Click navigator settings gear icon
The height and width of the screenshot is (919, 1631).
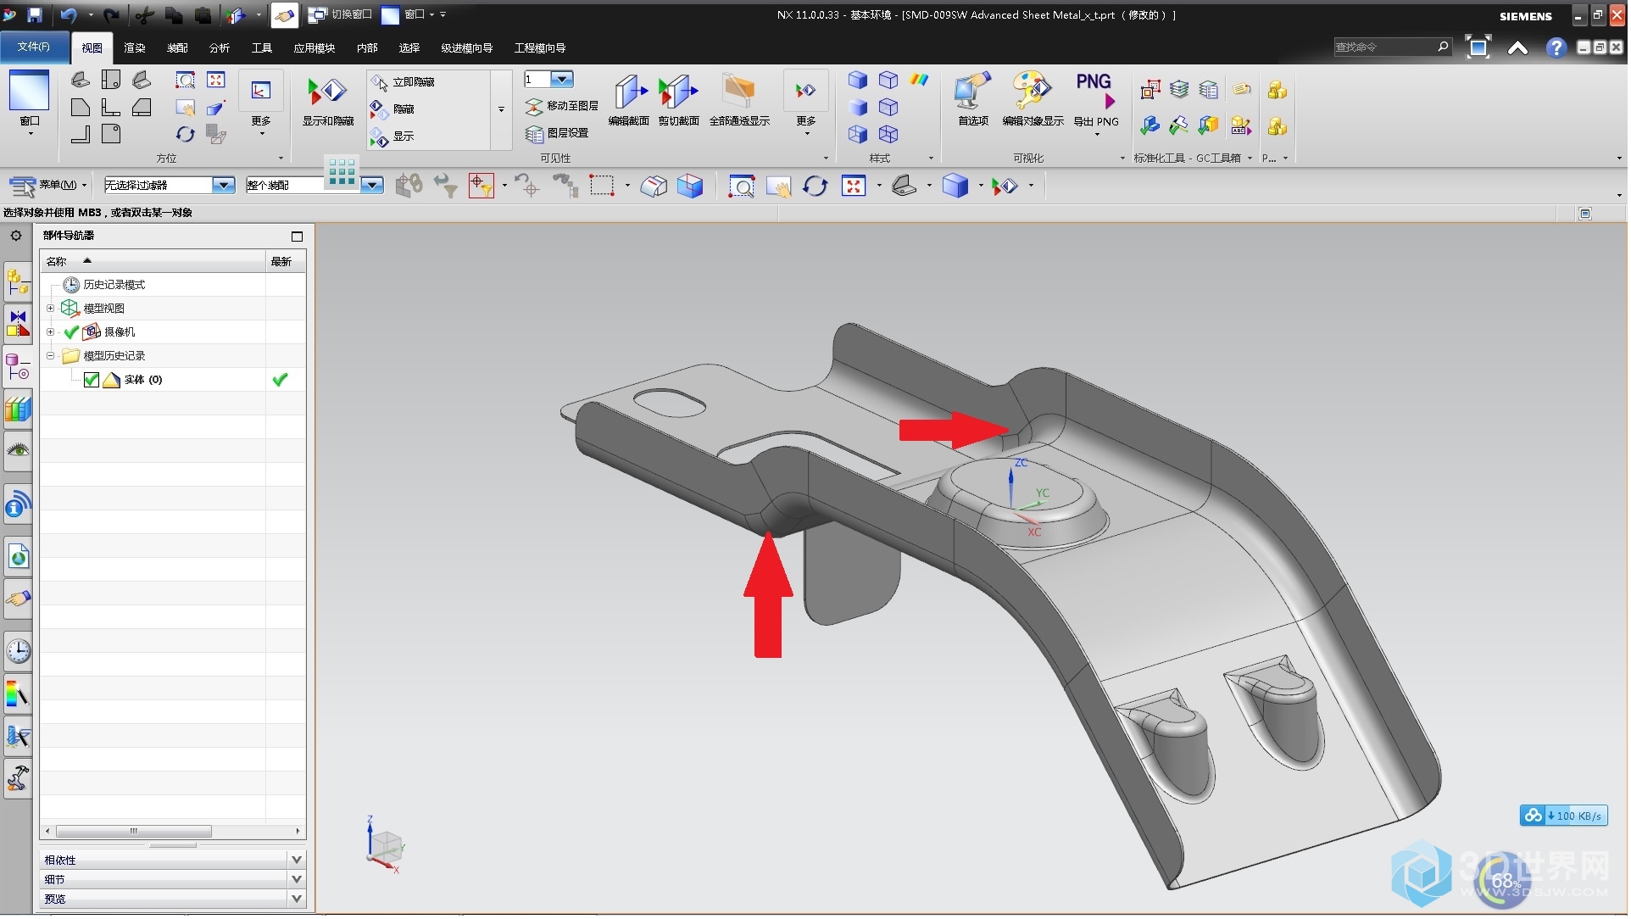tap(16, 237)
